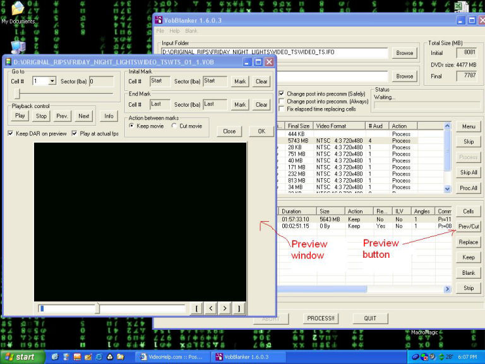Click the Info button

click(109, 116)
